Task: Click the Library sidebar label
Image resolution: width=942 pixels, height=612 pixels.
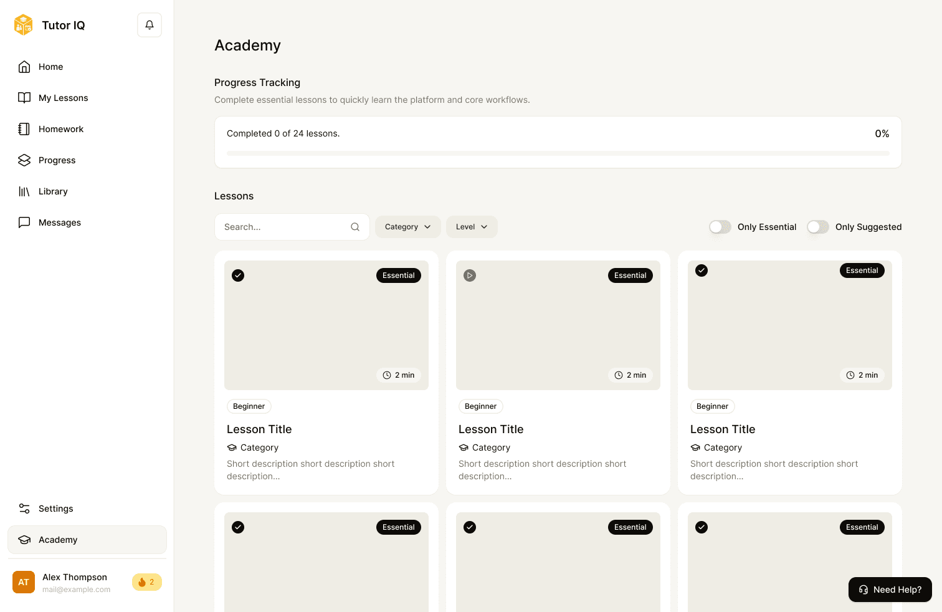Action: pos(53,191)
